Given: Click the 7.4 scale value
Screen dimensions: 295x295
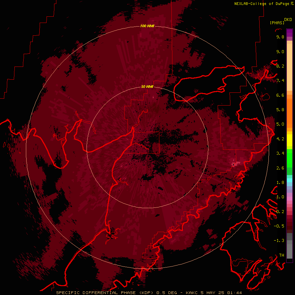Looking at the screenshot, I should (x=280, y=81).
